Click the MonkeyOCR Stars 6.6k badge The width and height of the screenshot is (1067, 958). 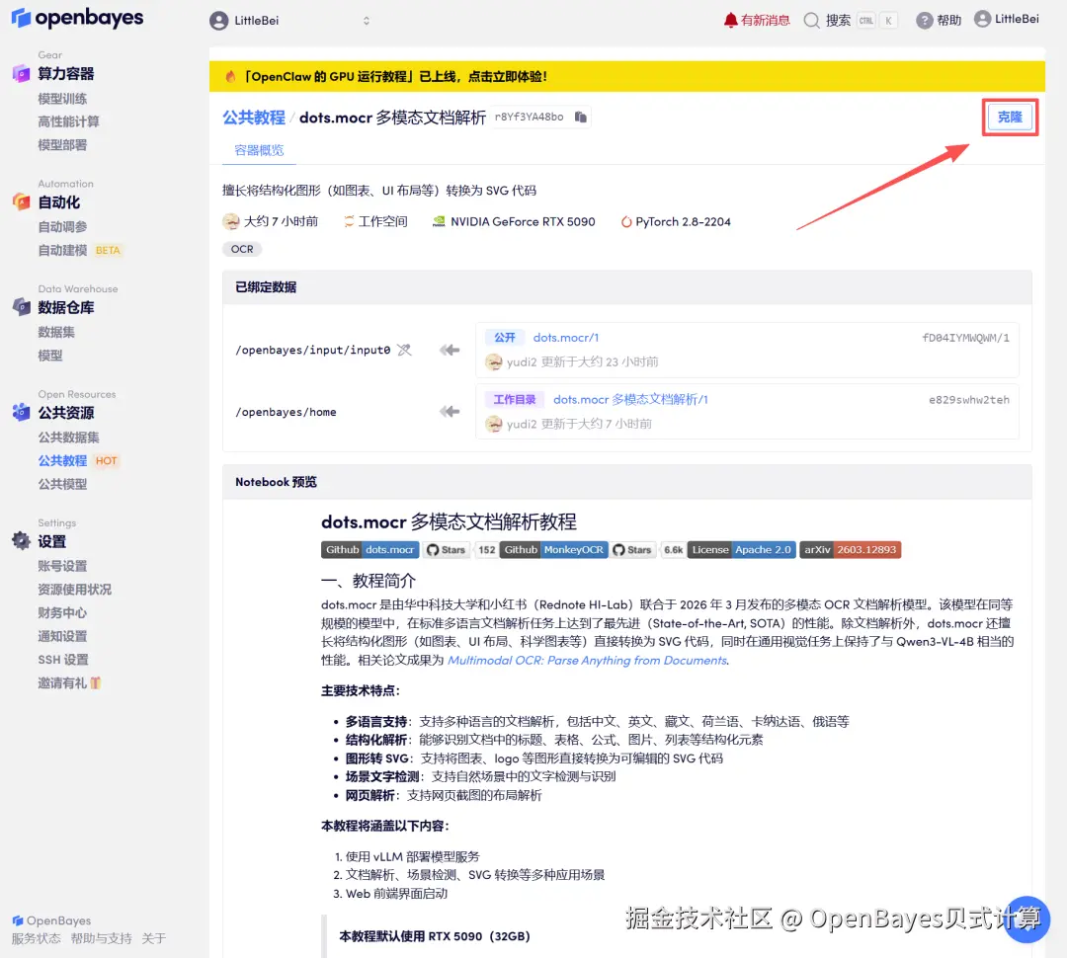648,550
